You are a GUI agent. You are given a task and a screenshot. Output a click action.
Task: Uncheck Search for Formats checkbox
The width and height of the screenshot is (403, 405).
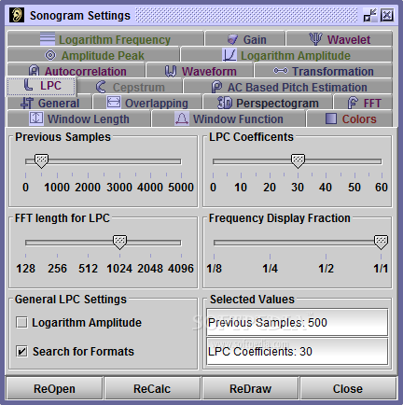[x=21, y=352]
